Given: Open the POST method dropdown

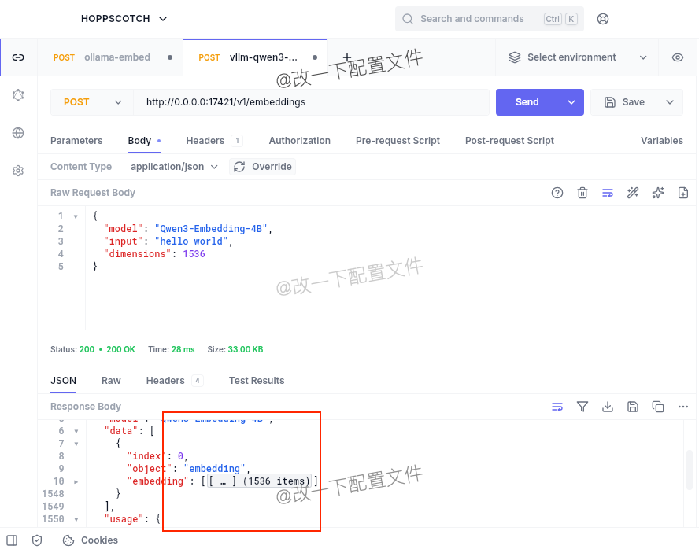Looking at the screenshot, I should click(92, 102).
